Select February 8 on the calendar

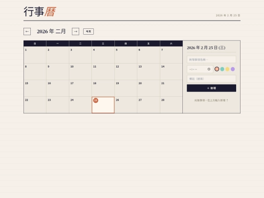pos(35,71)
